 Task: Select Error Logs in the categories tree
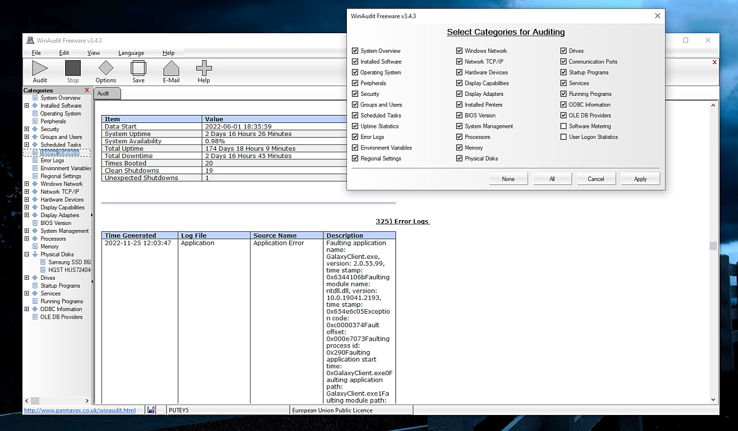coord(52,160)
